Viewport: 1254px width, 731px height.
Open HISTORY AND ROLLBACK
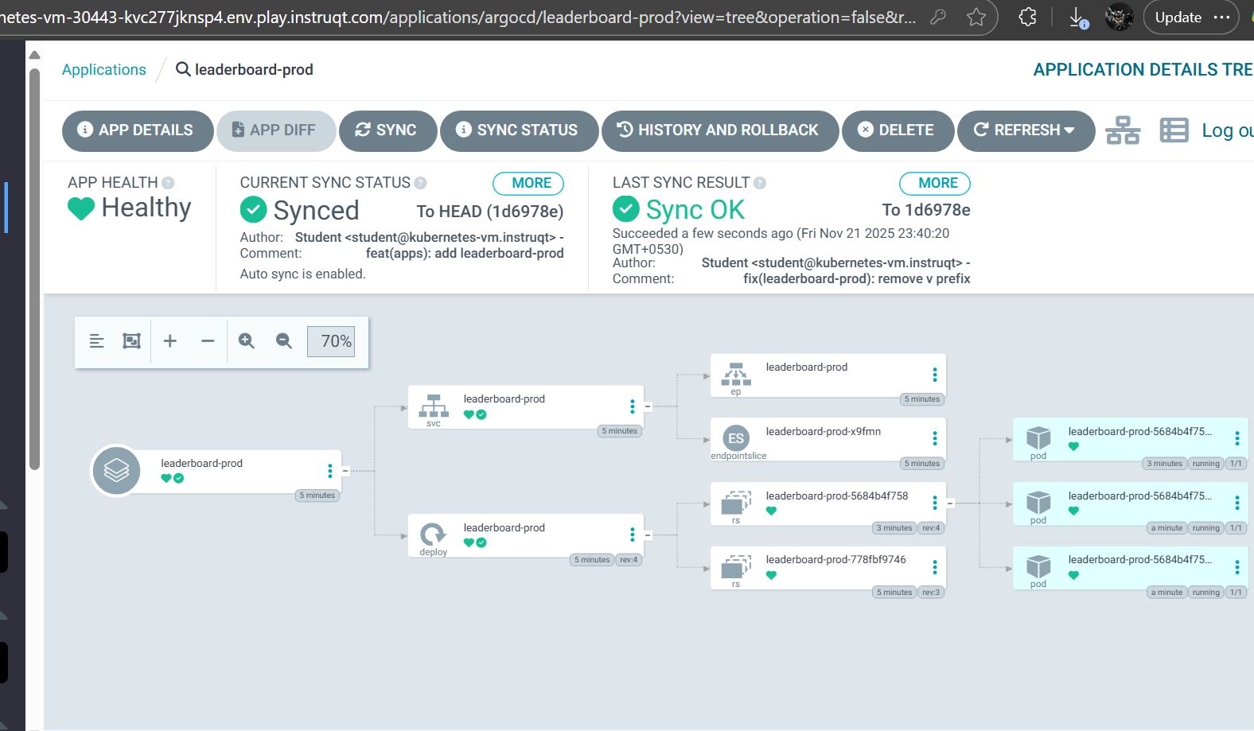tap(720, 130)
